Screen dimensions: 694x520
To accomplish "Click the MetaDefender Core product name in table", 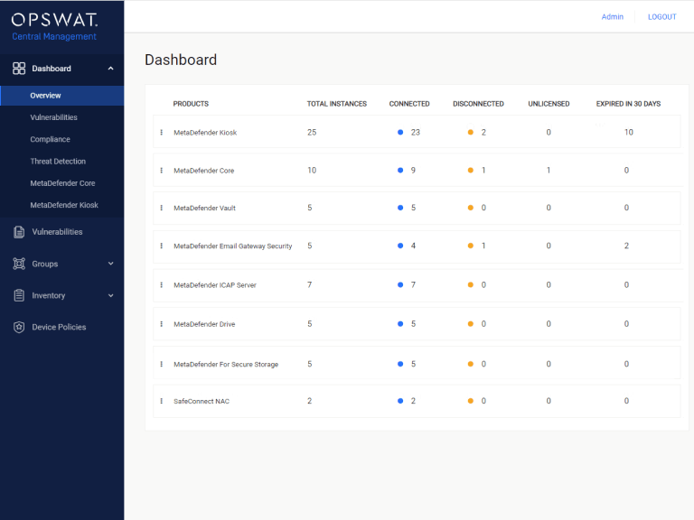I will pyautogui.click(x=203, y=171).
